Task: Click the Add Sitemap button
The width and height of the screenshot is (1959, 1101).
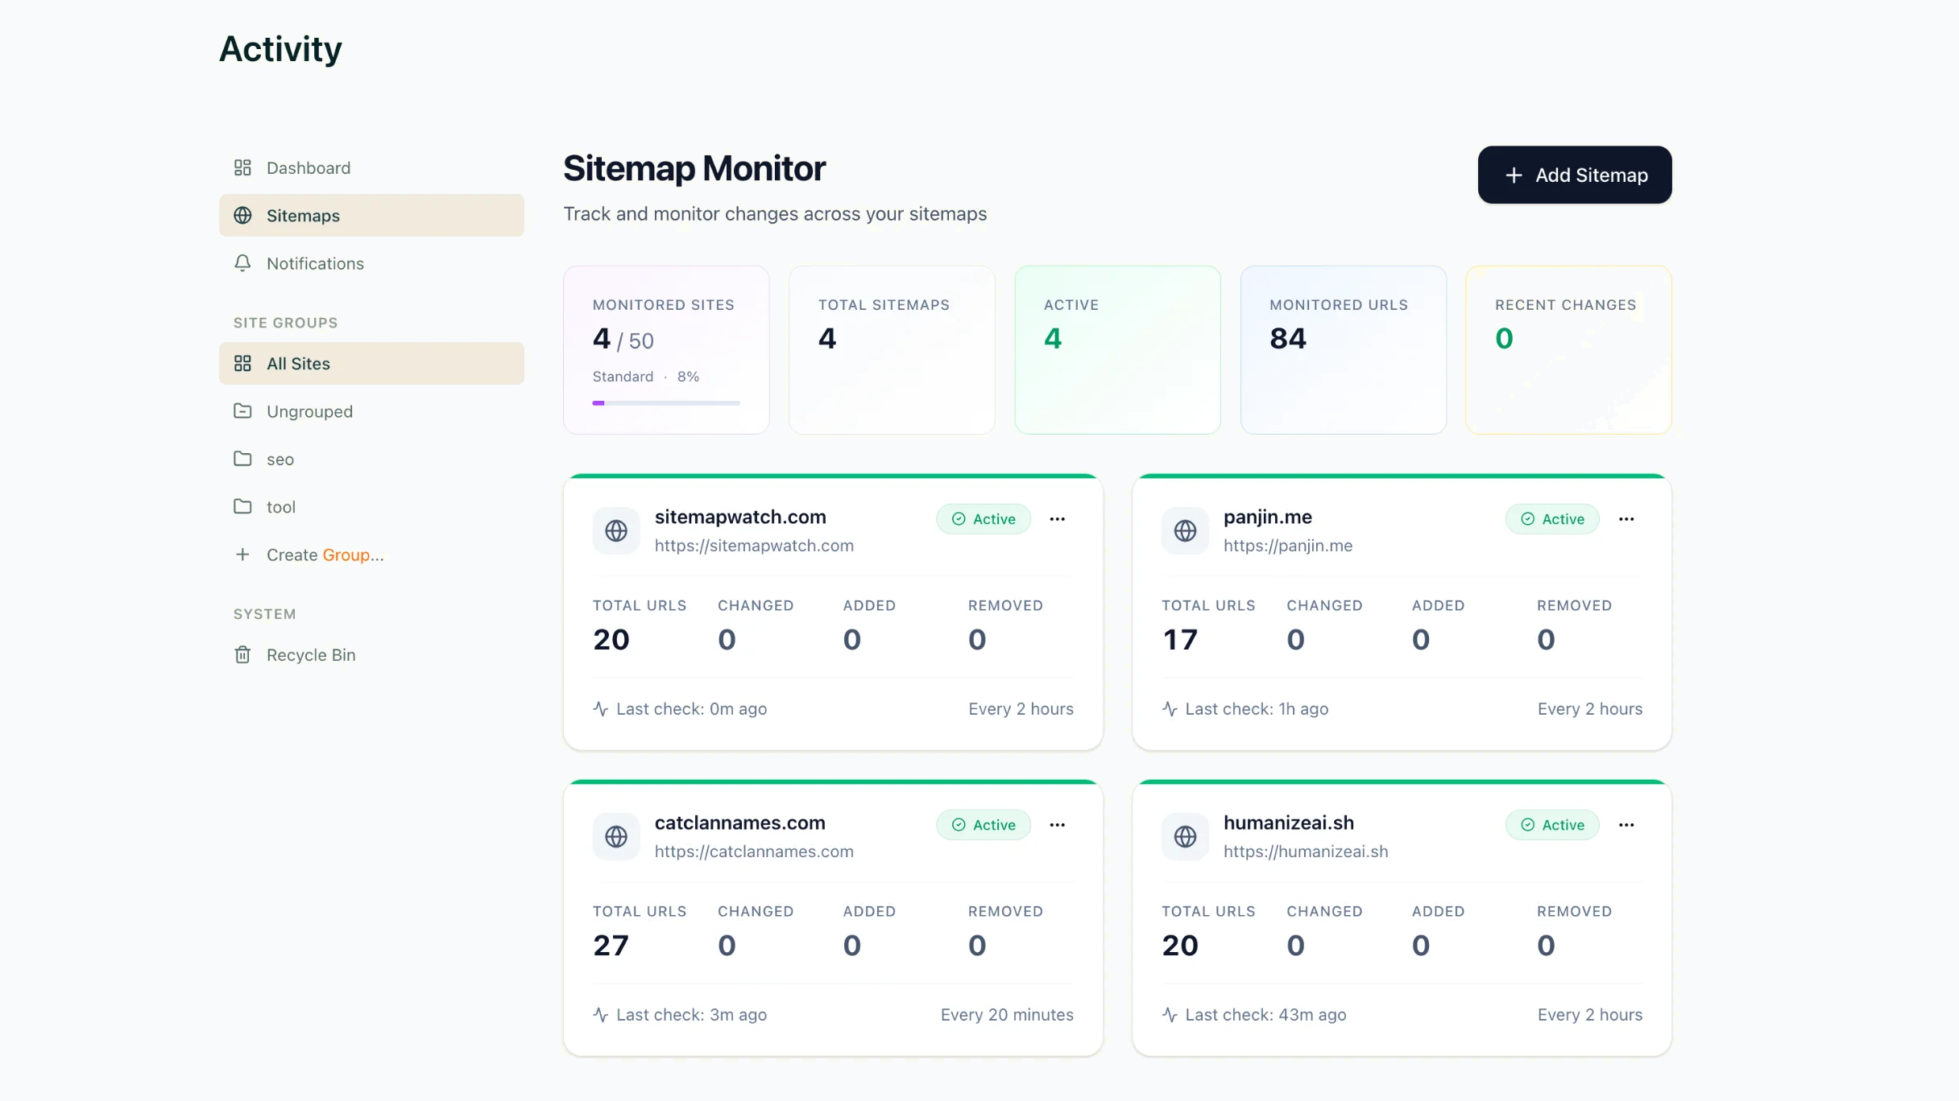Action: click(1574, 175)
